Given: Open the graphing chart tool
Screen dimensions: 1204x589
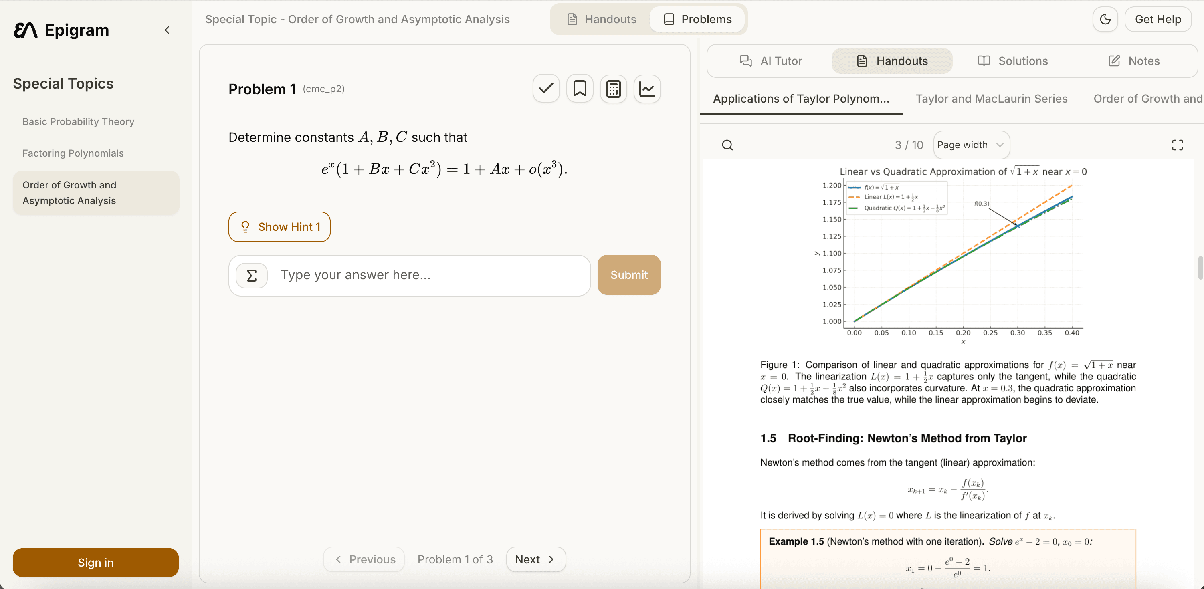Looking at the screenshot, I should 647,88.
